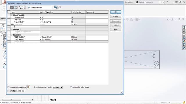Image resolution: width=186 pixels, height=104 pixels.
Task: Collapse the Equations section
Action: 12,35
